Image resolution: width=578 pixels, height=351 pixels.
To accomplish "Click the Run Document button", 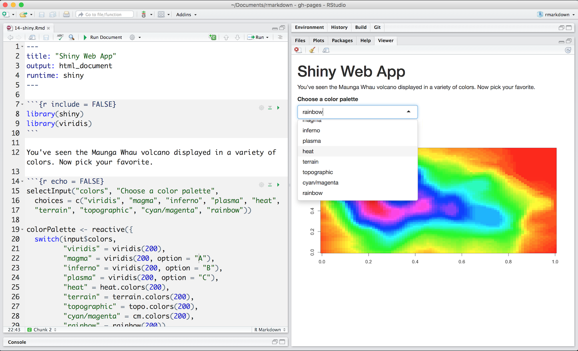I will click(x=103, y=37).
